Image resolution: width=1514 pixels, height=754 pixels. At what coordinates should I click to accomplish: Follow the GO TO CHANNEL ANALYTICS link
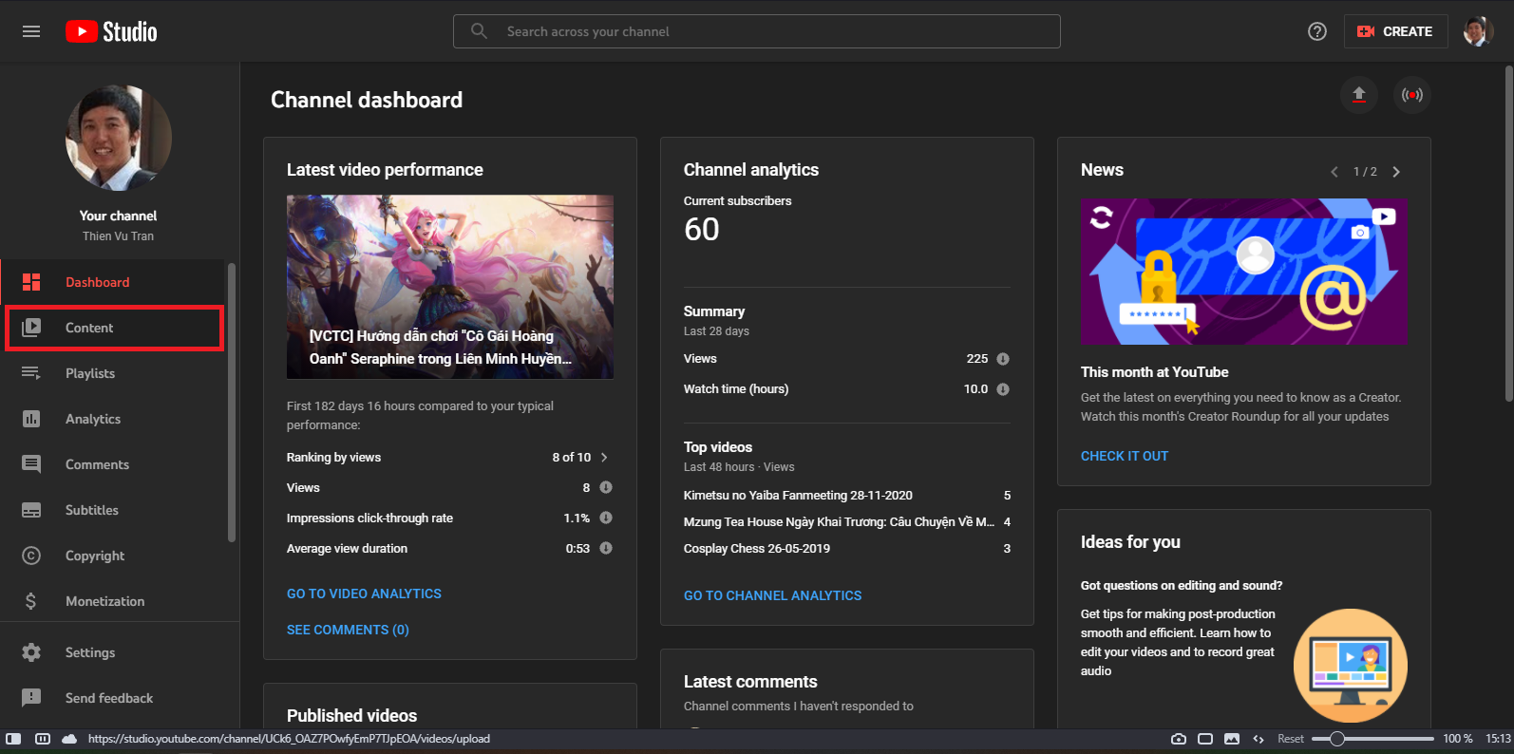[x=772, y=595]
